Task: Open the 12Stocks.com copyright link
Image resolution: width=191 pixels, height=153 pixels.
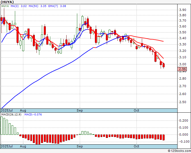Action: 179,151
